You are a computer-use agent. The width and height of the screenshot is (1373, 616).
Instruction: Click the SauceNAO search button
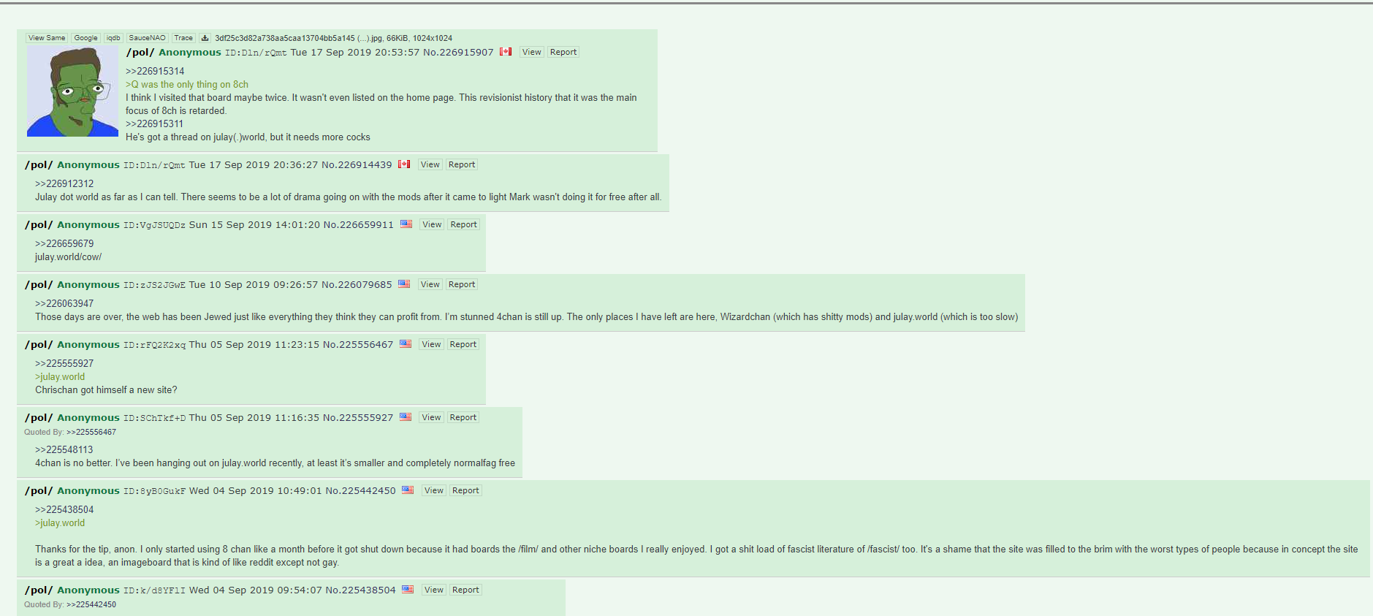[148, 38]
